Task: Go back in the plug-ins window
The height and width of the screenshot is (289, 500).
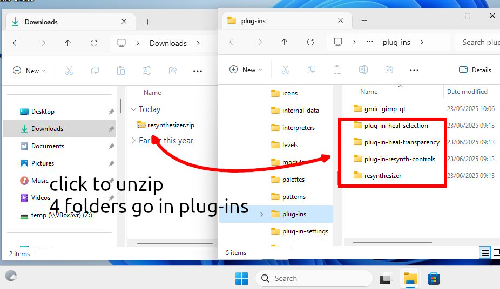Action: pyautogui.click(x=233, y=42)
